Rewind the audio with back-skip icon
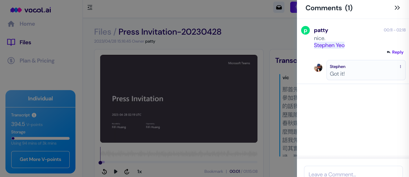This screenshot has height=177, width=409. pos(104,172)
